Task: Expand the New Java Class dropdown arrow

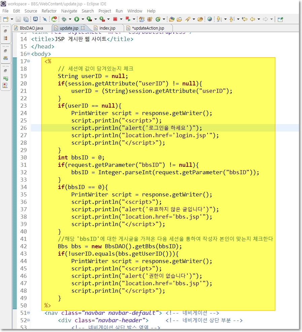Action: point(164,19)
